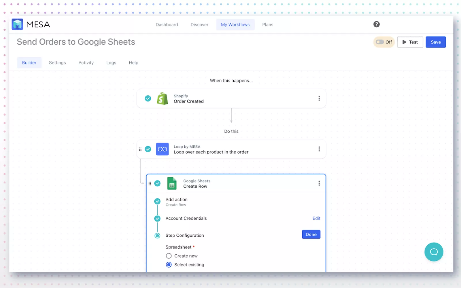Click the Google Sheets step icon
Screen dimensions: 461x288
click(x=172, y=183)
